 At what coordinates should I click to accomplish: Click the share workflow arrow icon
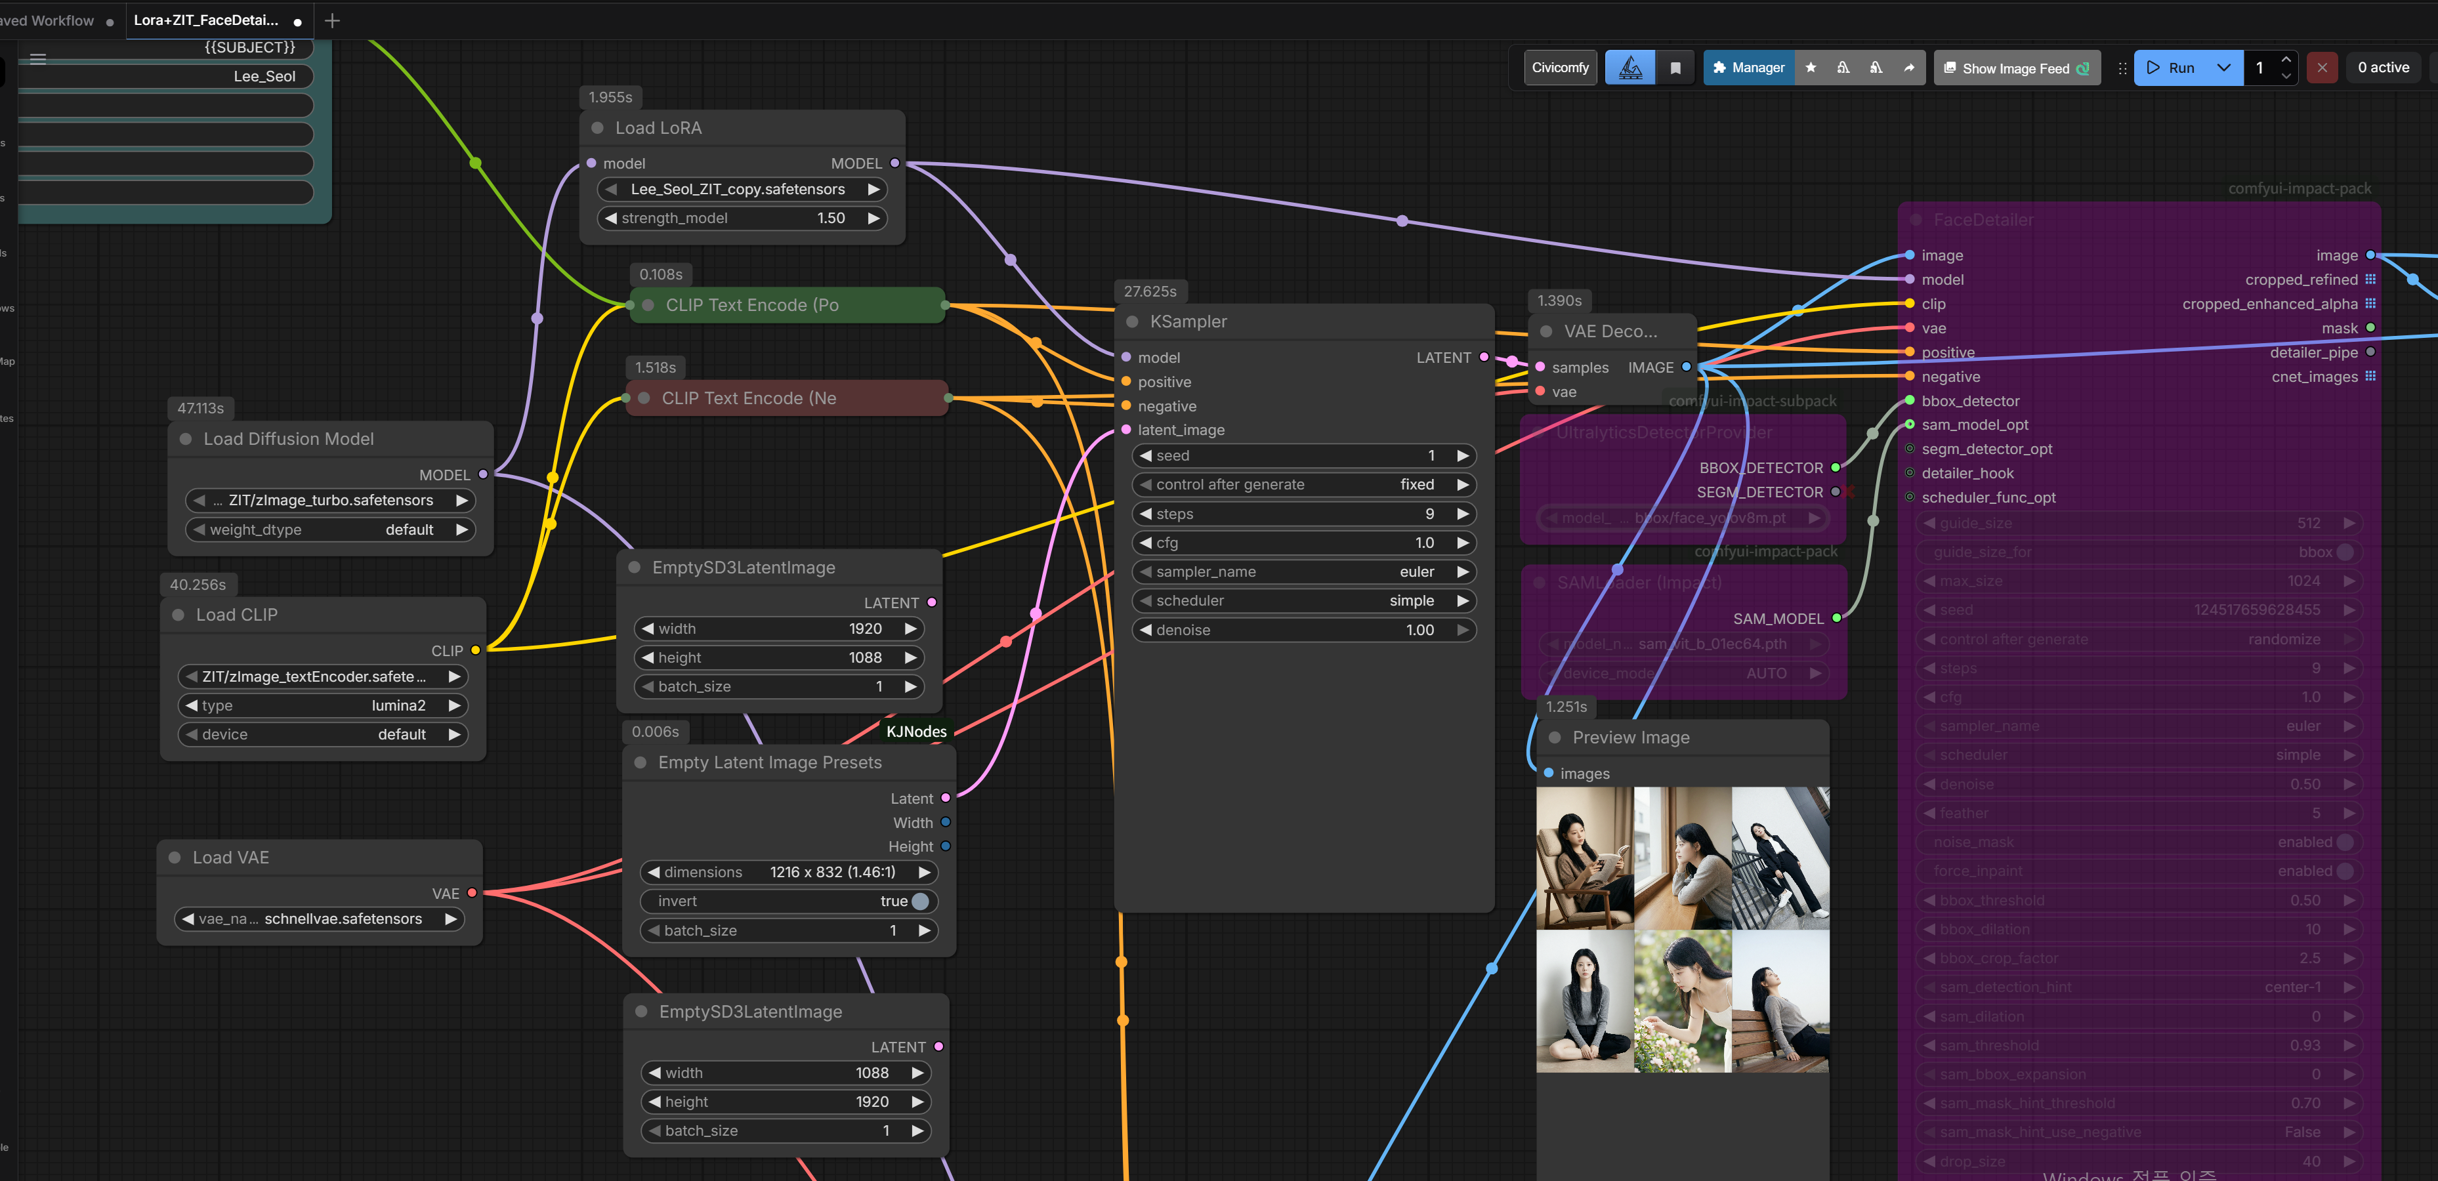pos(1909,68)
